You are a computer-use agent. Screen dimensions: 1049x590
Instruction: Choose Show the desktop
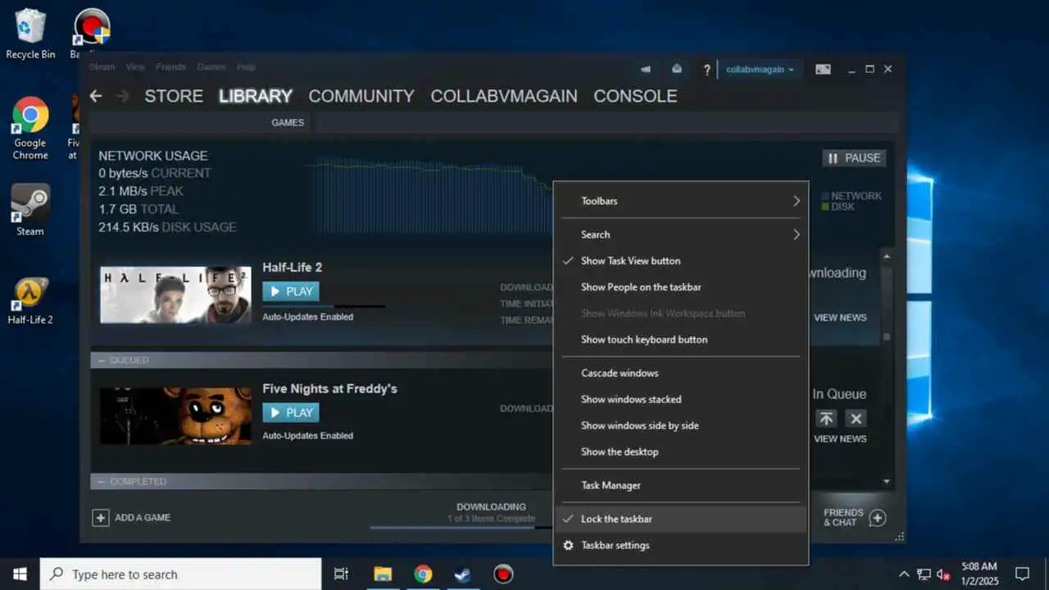click(x=681, y=452)
